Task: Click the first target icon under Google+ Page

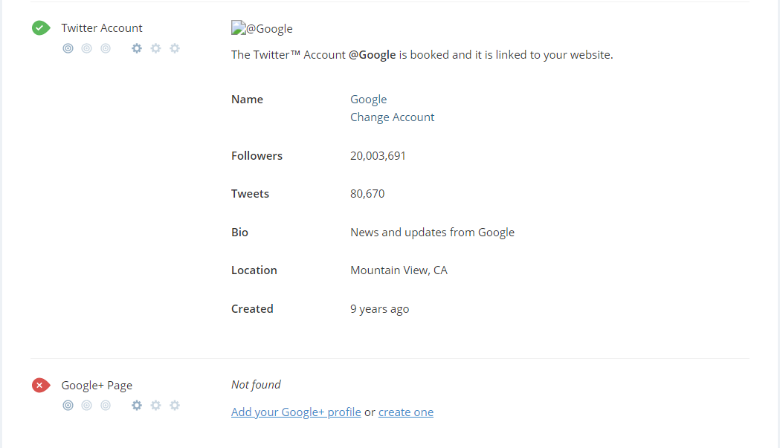Action: (68, 406)
